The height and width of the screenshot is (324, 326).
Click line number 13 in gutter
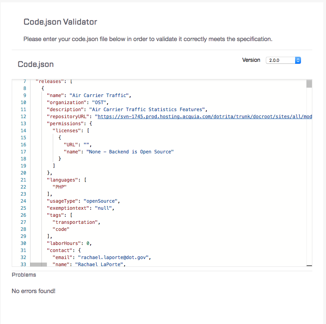coord(23,124)
